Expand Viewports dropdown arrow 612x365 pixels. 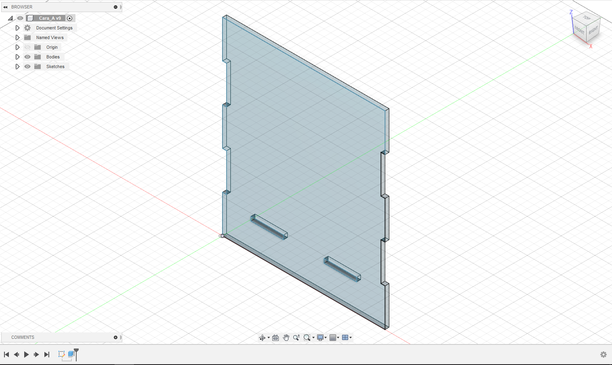351,338
